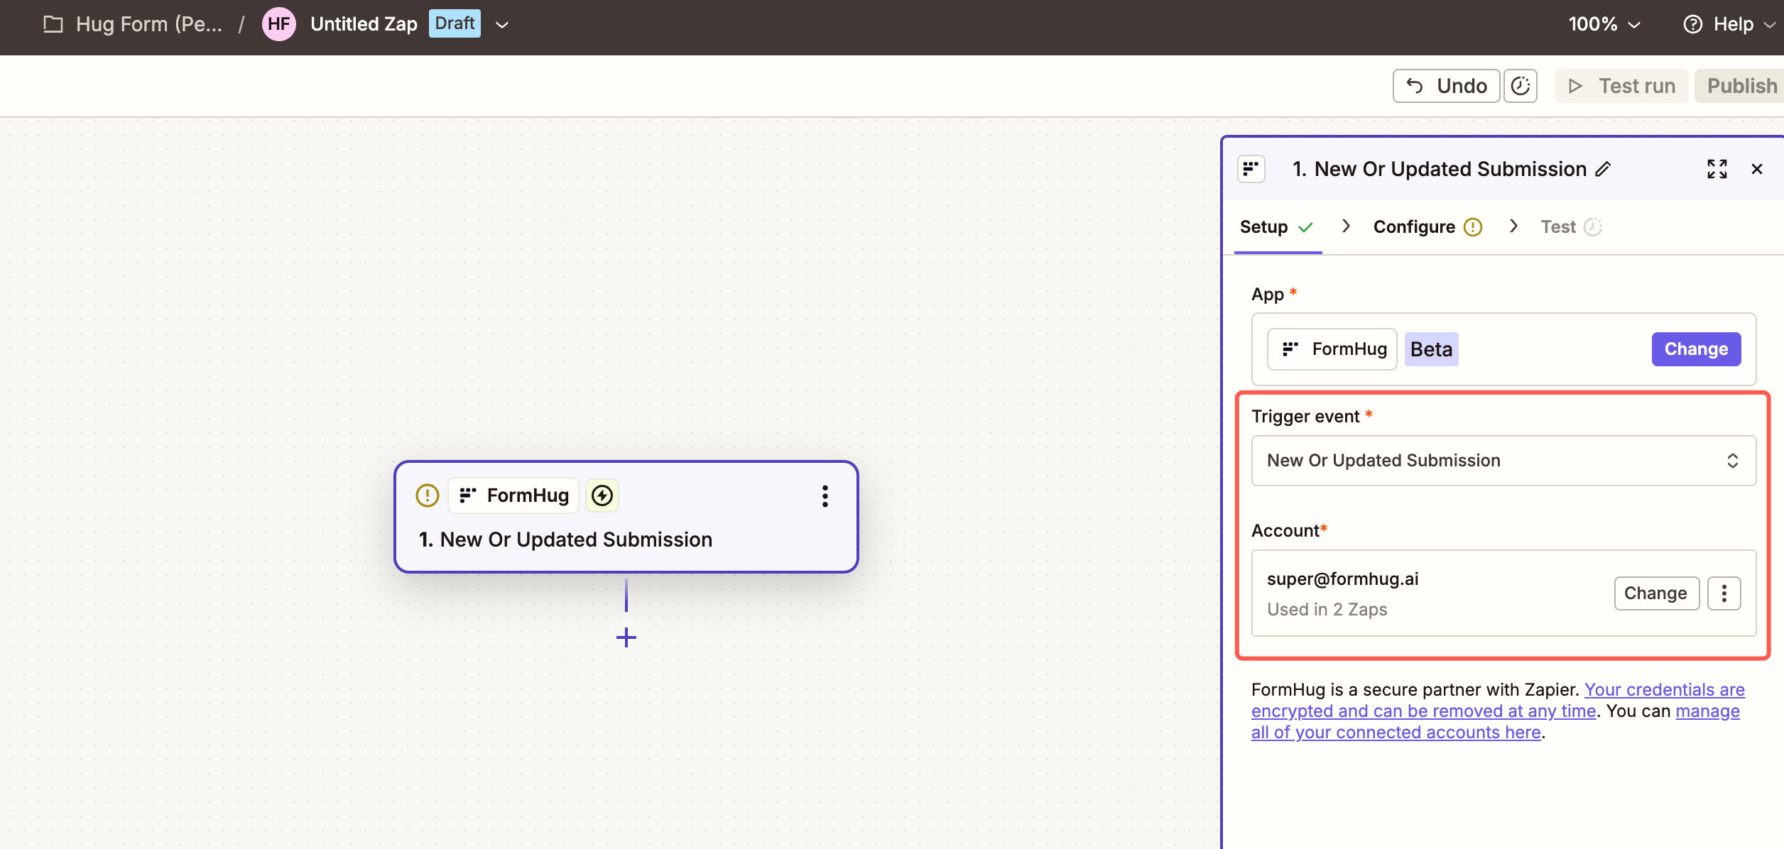Open the 100% zoom level dropdown

[x=1604, y=24]
